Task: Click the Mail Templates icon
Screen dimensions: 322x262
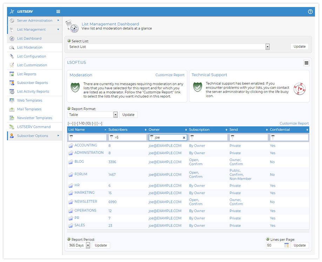Action: (x=12, y=109)
